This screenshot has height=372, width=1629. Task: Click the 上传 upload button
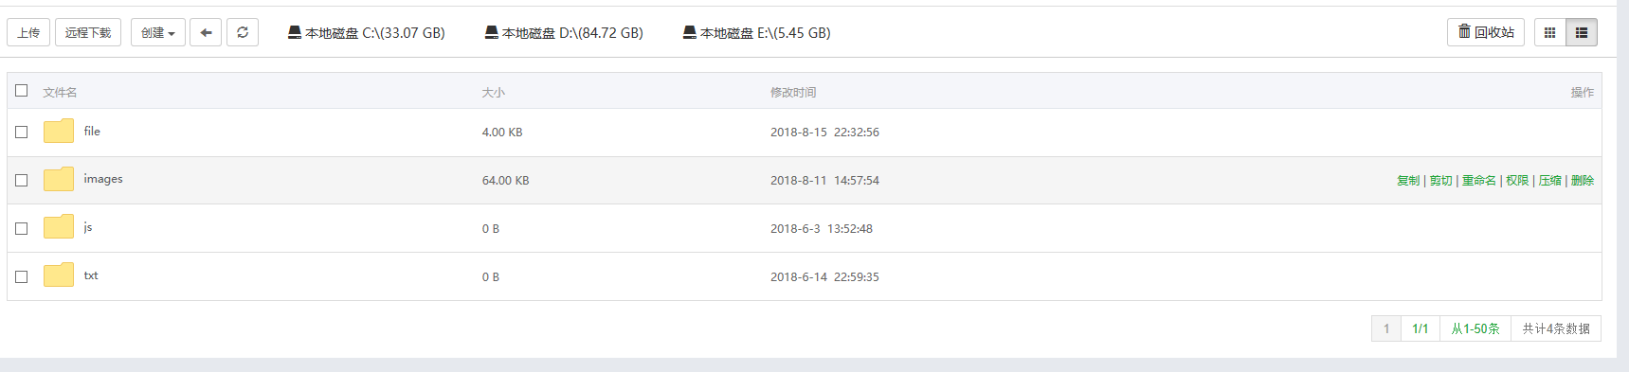pos(28,32)
